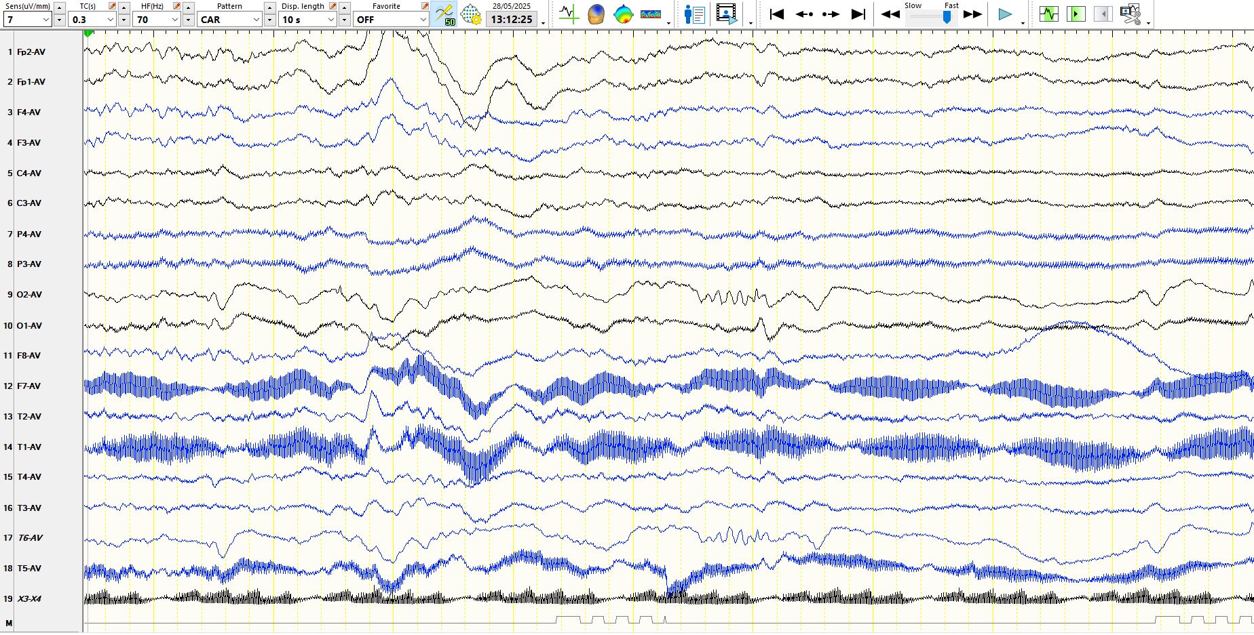Open the 3D head voltage map

pos(596,14)
